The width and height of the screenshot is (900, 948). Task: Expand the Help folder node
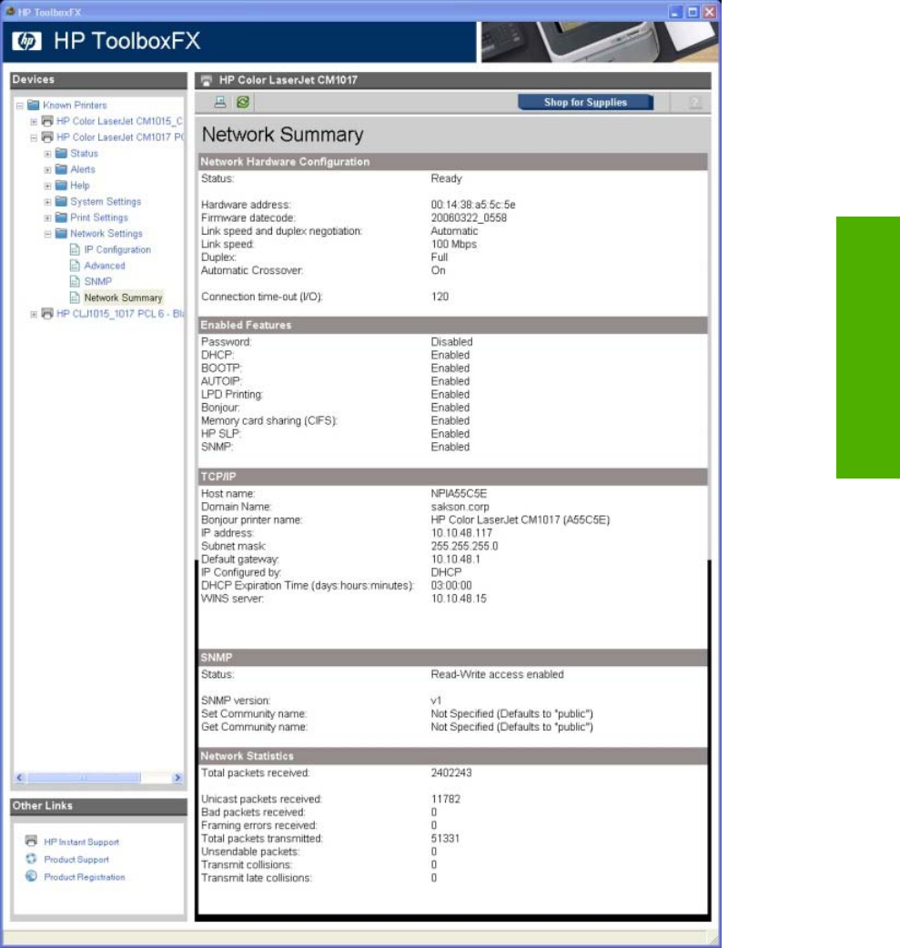pos(48,186)
